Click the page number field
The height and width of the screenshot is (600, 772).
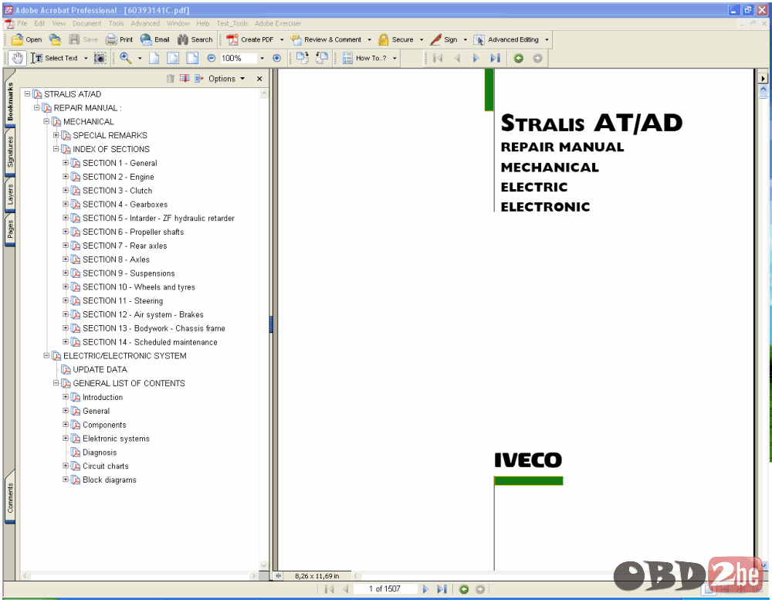(384, 588)
